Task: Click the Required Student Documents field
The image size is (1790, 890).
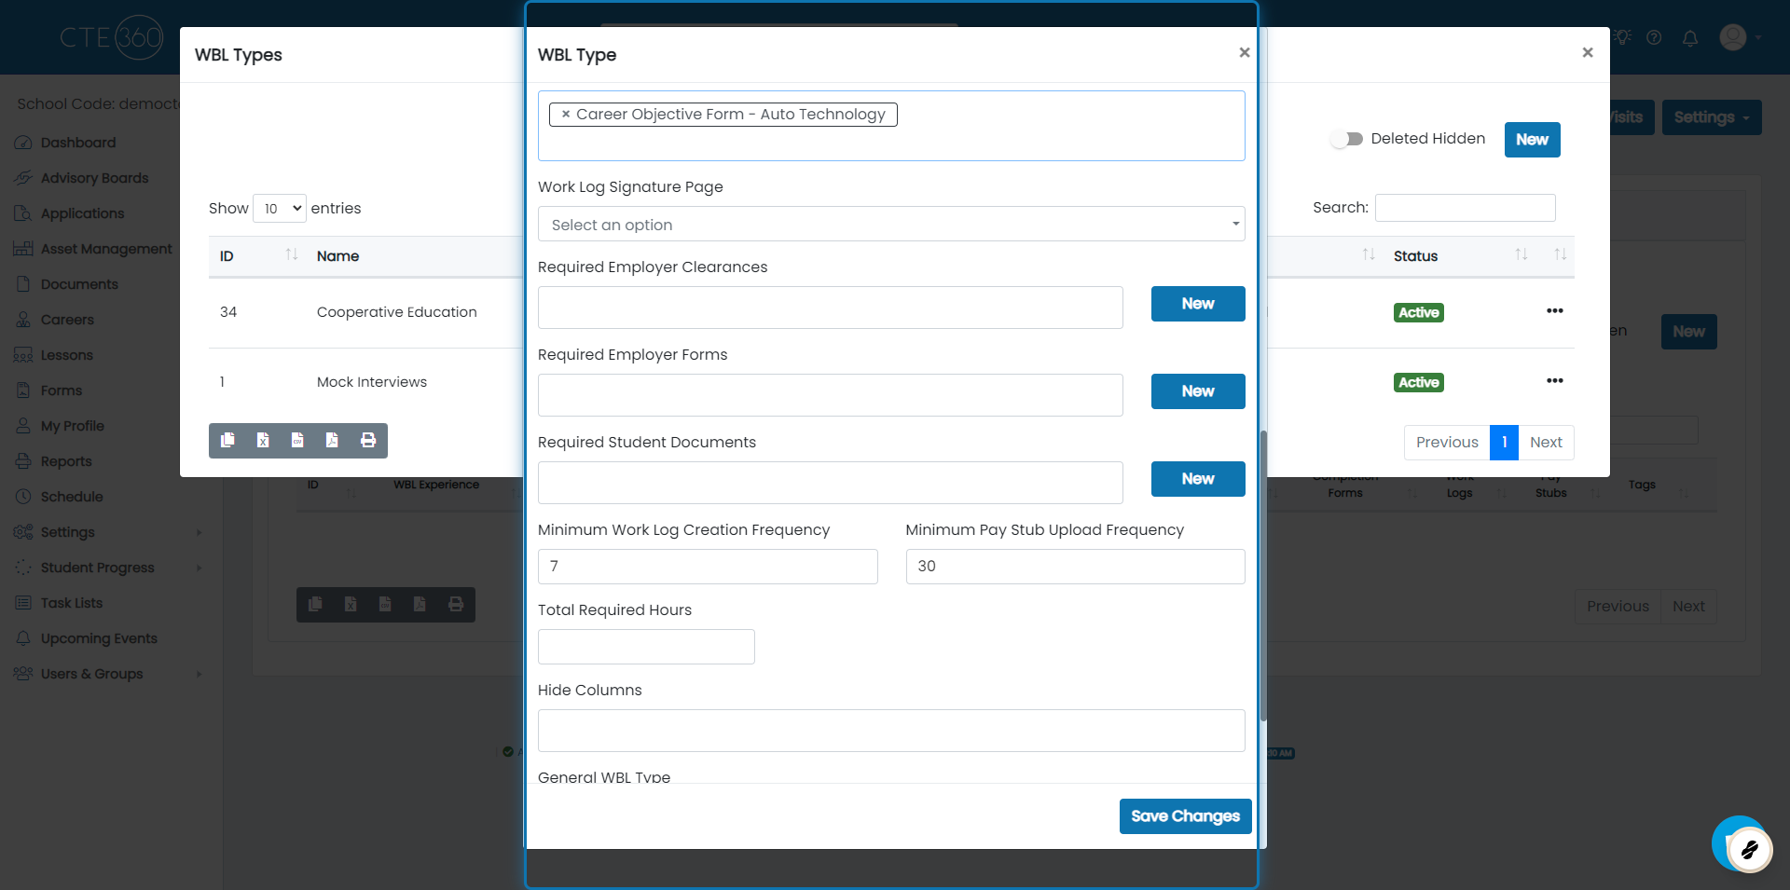Action: pyautogui.click(x=830, y=483)
